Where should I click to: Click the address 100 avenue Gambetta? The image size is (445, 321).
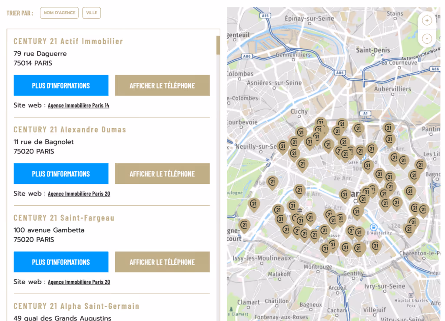point(49,230)
